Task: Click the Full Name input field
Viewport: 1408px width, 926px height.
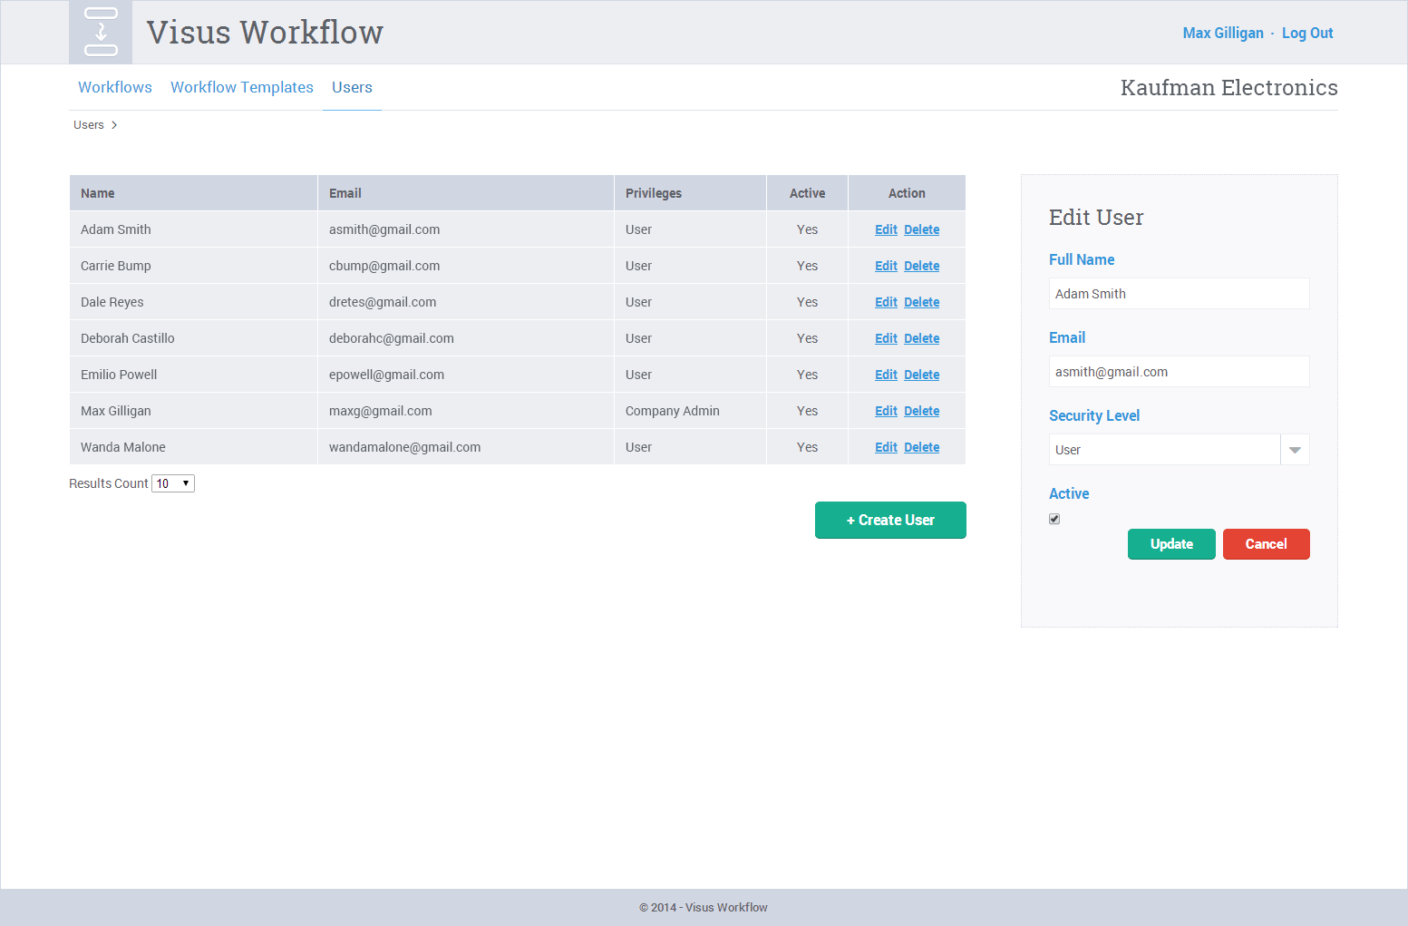Action: (1179, 294)
